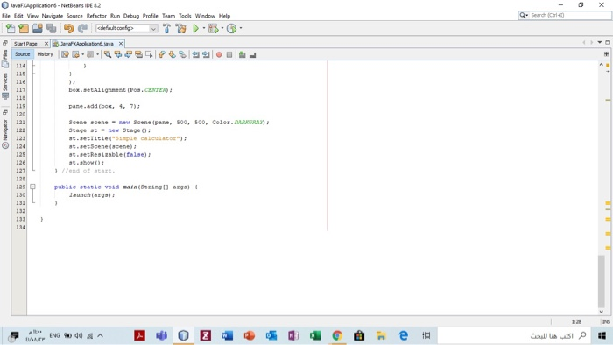Go to Next Bookmark icon
Viewport: 613px width, 345px height.
172,54
